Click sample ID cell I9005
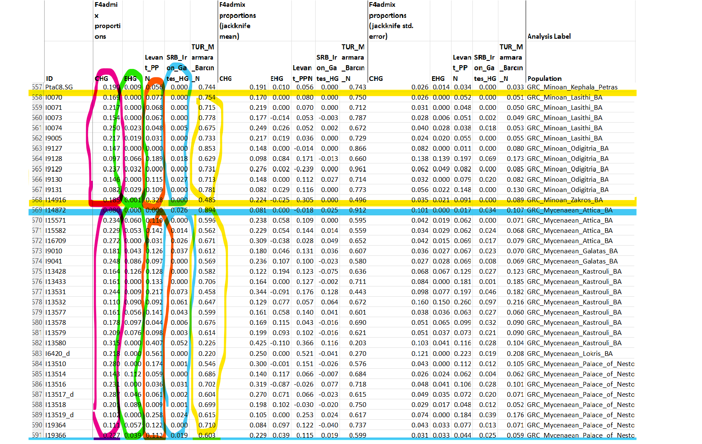702x444 pixels. [54, 138]
